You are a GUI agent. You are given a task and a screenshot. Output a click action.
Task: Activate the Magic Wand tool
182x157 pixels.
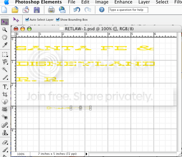[5, 69]
